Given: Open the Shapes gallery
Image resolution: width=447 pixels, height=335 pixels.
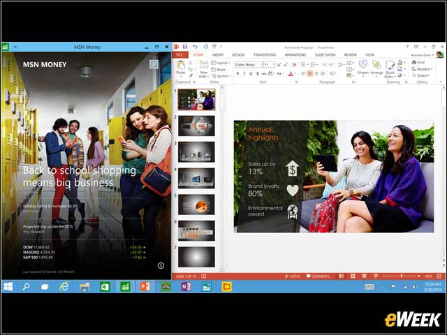Looking at the screenshot, I should (363, 68).
